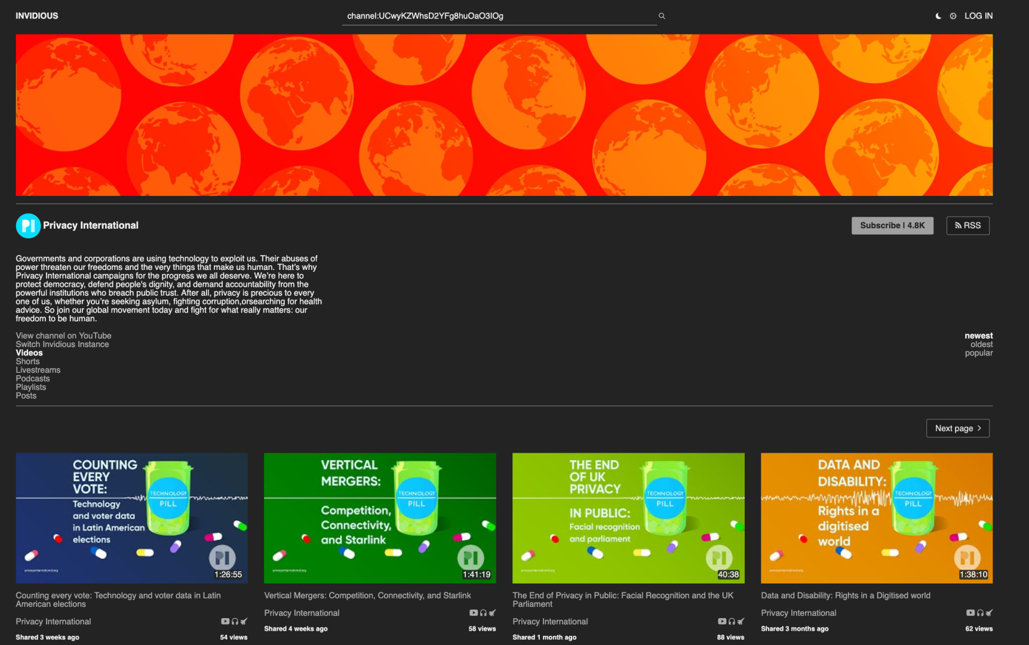Go to Next page of videos

(x=957, y=428)
